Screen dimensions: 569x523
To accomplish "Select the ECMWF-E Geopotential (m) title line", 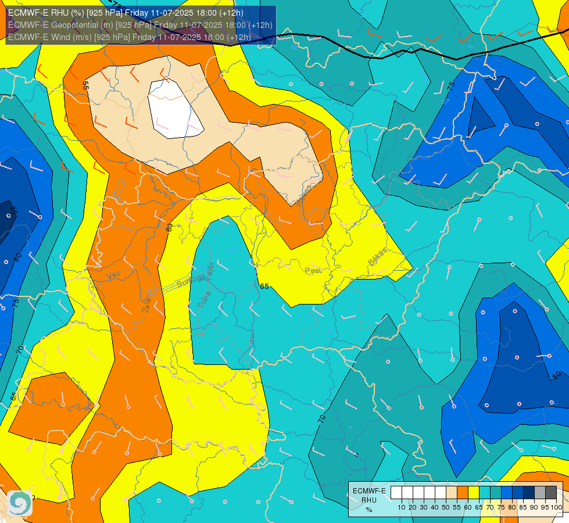I will tap(140, 25).
